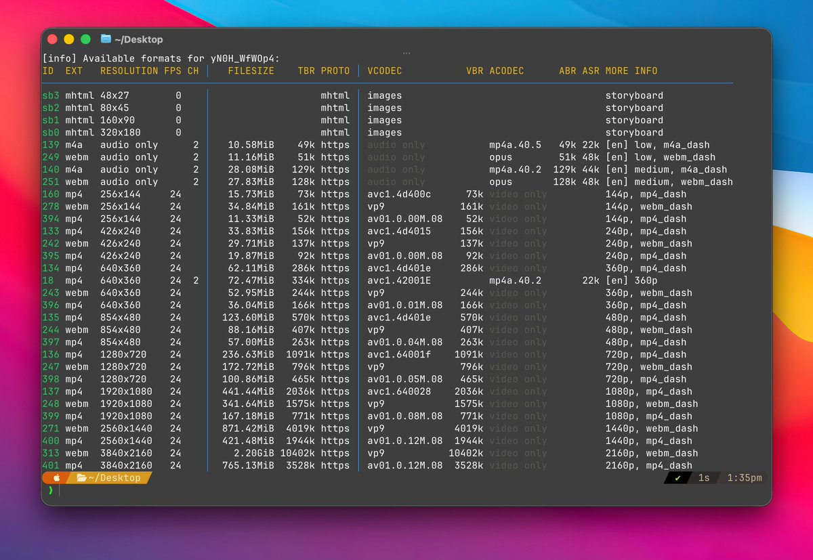Click format ID 18
Viewport: 813px width, 560px height.
(48, 280)
